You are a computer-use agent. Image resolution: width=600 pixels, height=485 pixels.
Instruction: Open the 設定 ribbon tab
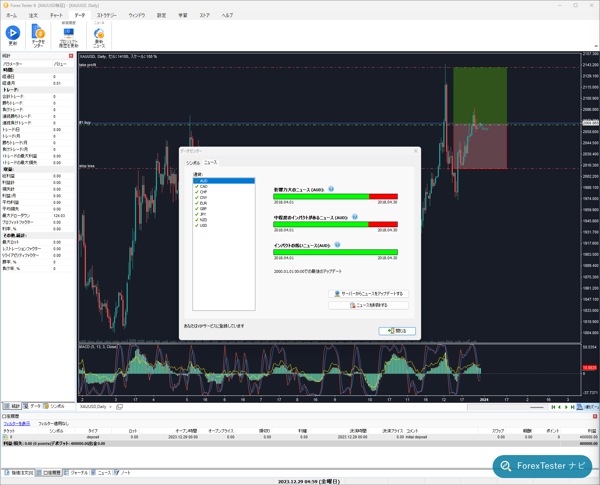tap(162, 15)
